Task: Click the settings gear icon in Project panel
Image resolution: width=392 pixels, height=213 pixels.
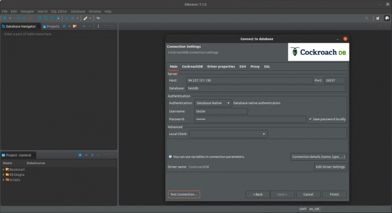Action: pos(80,155)
